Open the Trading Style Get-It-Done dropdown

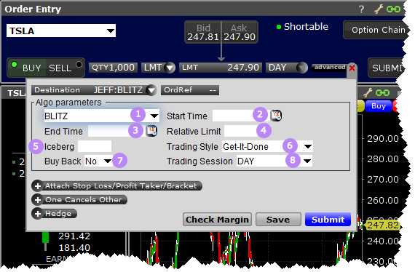pos(267,146)
